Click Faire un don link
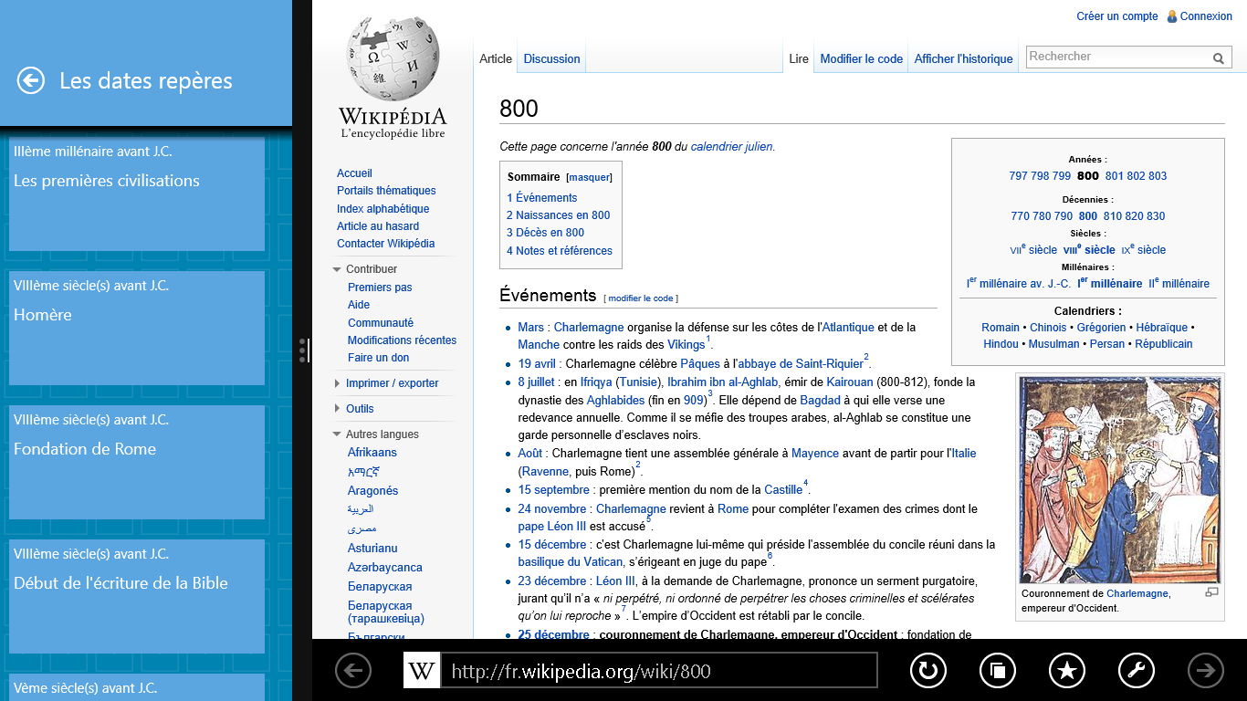Viewport: 1247px width, 701px height. coord(378,358)
